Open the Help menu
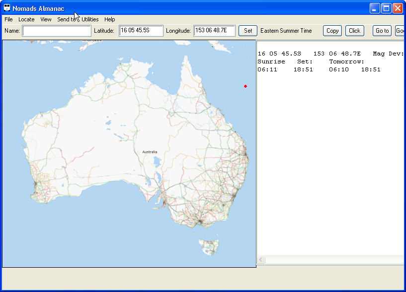406x292 pixels. 109,19
